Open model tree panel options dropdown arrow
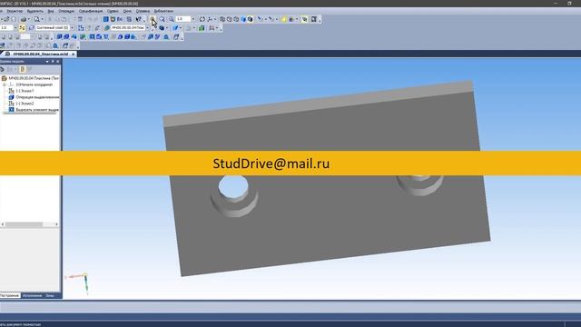Viewport: 581px width, 327px height. point(47,62)
